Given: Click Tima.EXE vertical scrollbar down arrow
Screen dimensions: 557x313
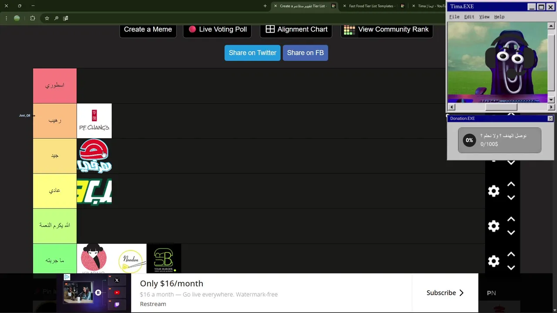Looking at the screenshot, I should tap(551, 100).
